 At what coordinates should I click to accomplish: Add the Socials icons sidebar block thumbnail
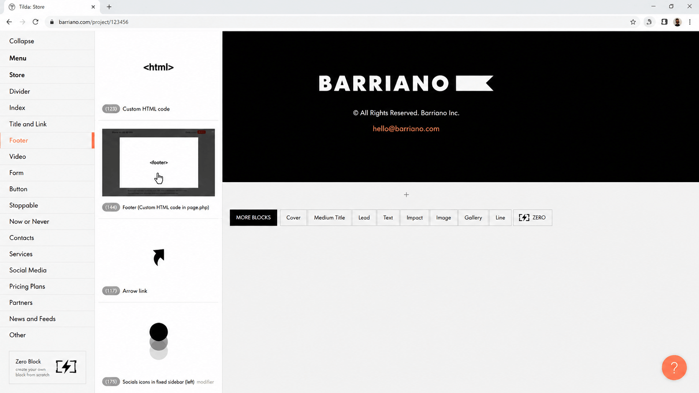[158, 341]
